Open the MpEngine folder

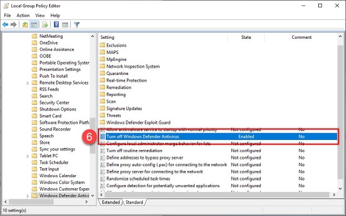point(116,59)
